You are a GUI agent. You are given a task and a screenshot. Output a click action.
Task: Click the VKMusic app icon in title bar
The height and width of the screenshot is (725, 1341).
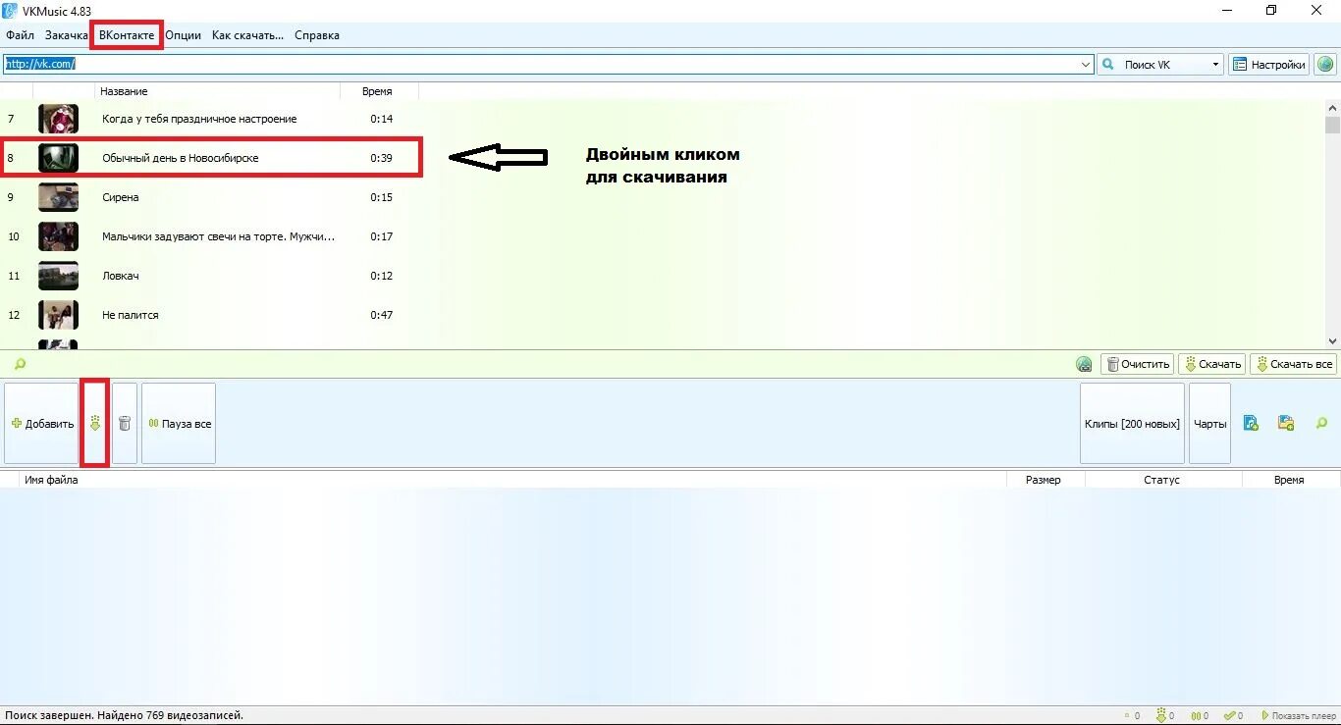click(10, 10)
